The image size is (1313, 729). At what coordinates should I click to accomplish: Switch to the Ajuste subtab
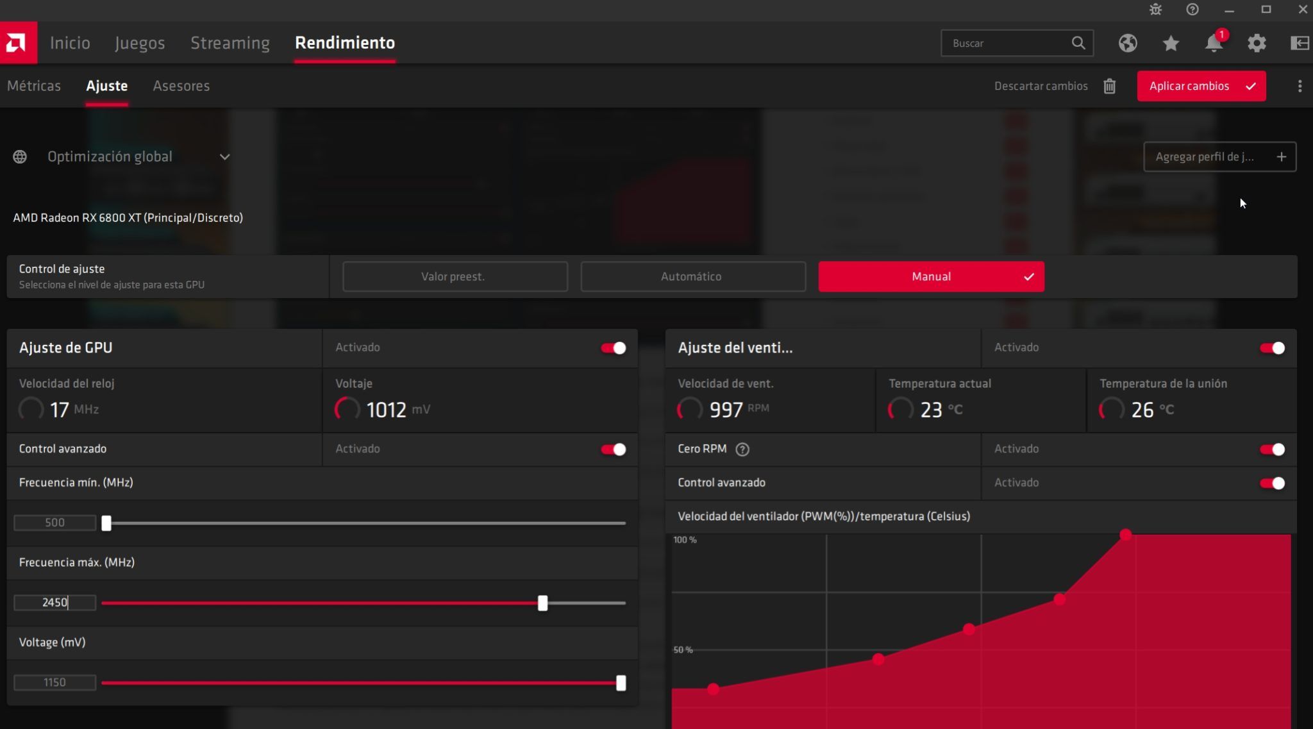pyautogui.click(x=107, y=86)
